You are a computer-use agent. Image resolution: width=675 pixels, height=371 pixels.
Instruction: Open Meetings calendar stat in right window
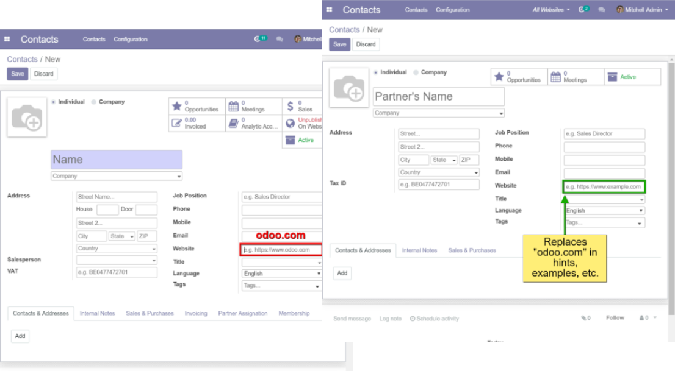576,77
